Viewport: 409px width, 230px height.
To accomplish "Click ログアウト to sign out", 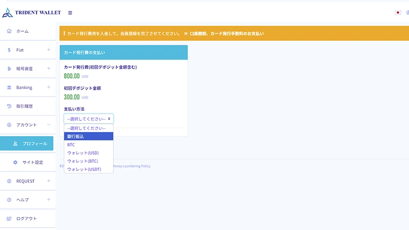I will click(26, 219).
